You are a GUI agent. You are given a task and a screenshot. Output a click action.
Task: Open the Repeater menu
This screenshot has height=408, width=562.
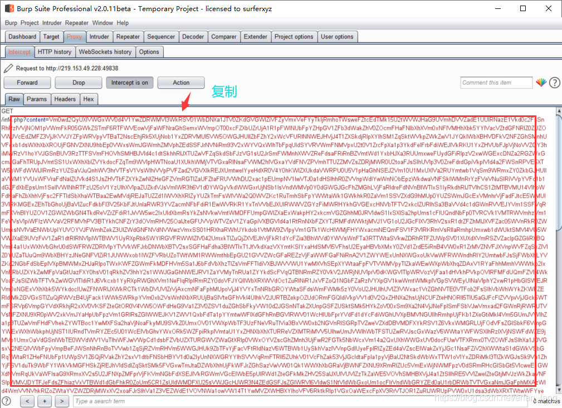coord(77,23)
